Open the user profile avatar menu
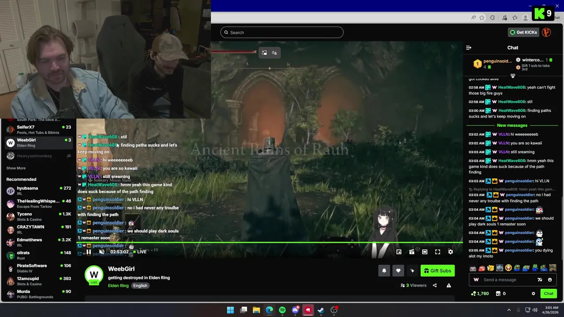Viewport: 564px width, 317px height. [546, 32]
